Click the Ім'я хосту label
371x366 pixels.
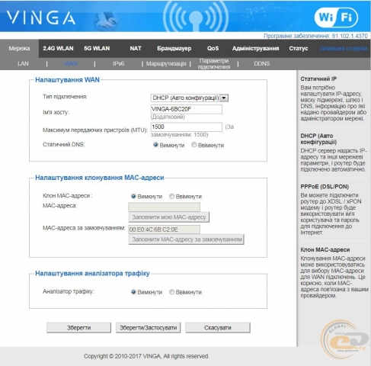coord(56,112)
